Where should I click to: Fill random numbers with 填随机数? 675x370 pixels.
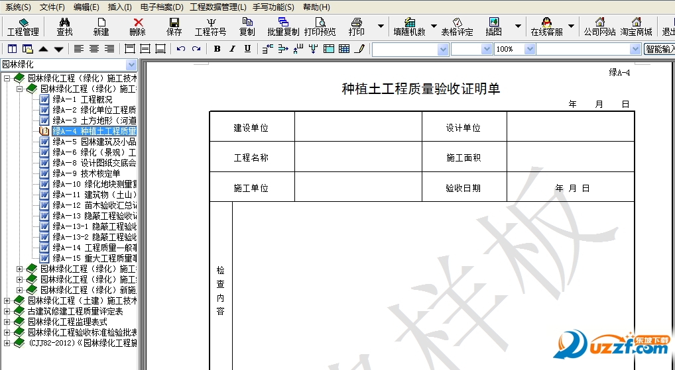[x=409, y=26]
